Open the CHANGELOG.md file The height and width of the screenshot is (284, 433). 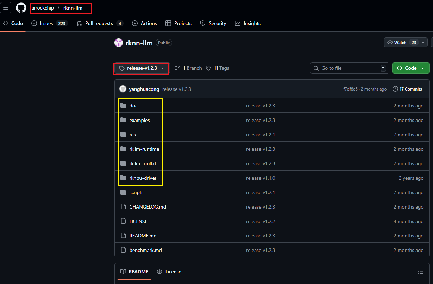pos(148,207)
